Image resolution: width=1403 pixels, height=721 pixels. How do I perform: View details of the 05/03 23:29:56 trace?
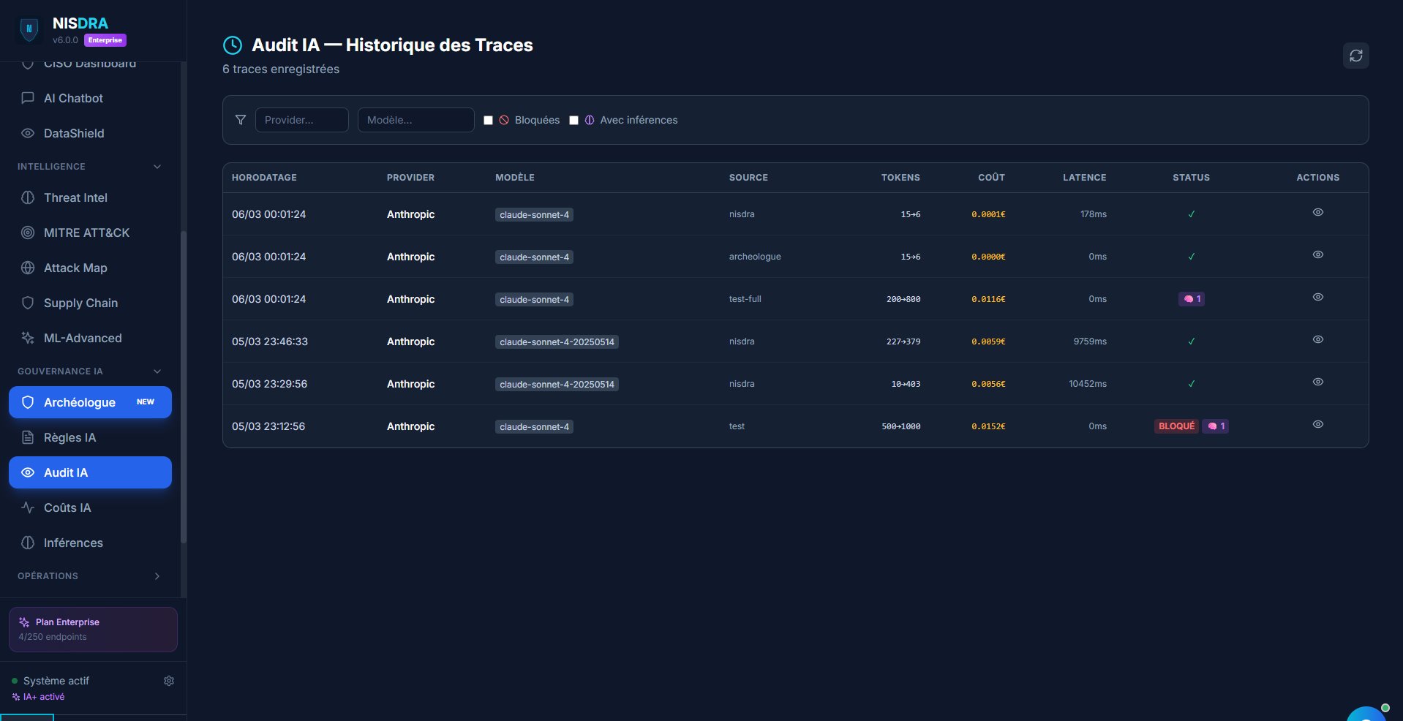pos(1318,382)
